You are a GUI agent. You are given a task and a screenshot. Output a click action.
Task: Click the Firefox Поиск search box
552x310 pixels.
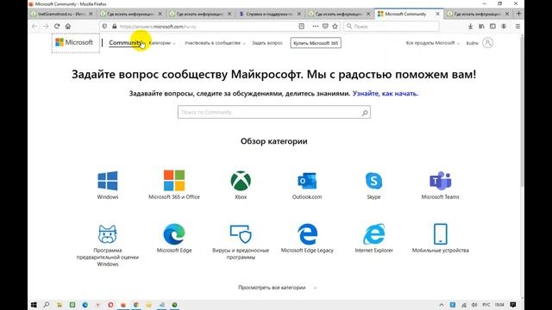[391, 27]
